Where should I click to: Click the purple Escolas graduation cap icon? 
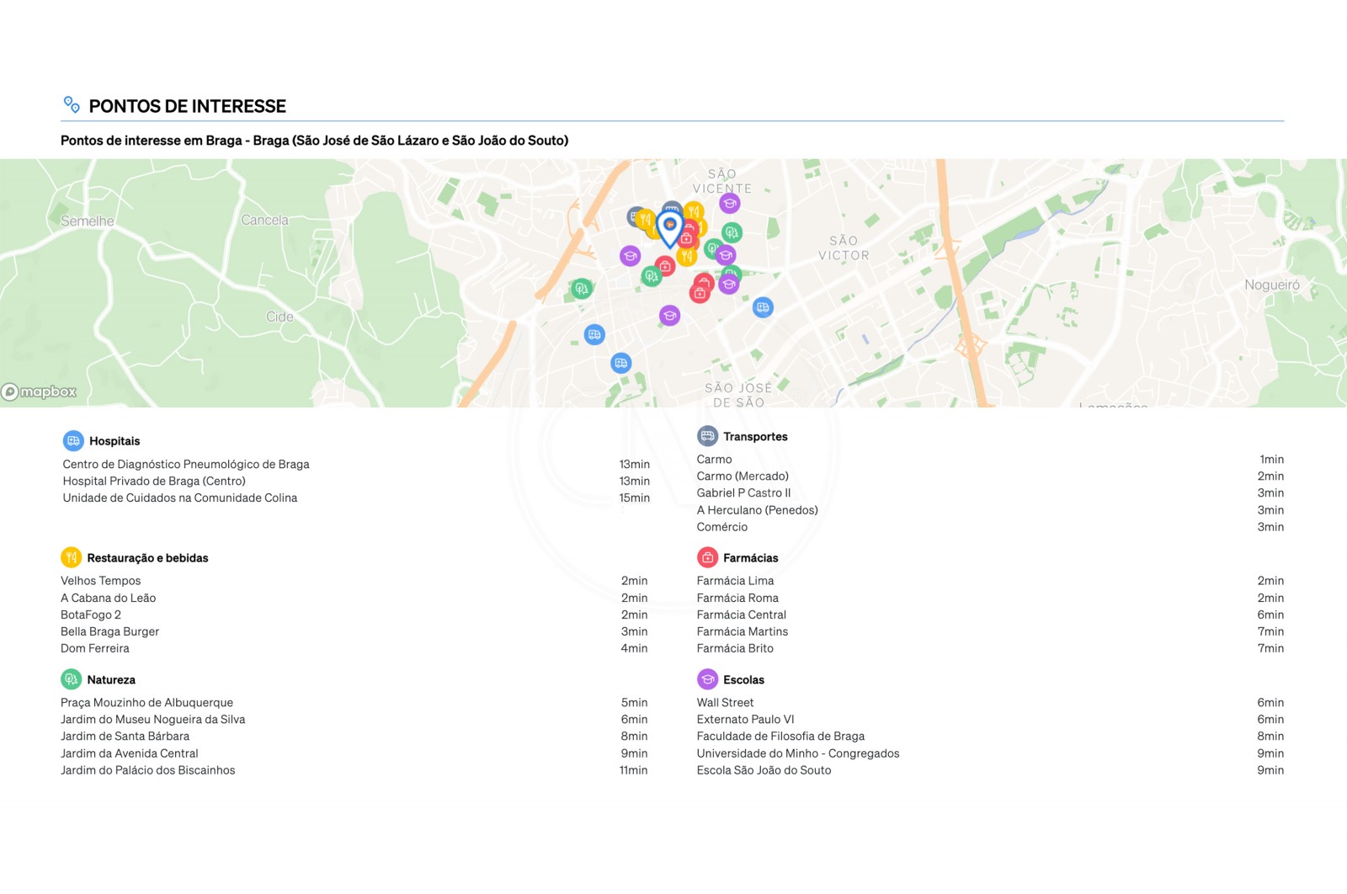pyautogui.click(x=707, y=679)
